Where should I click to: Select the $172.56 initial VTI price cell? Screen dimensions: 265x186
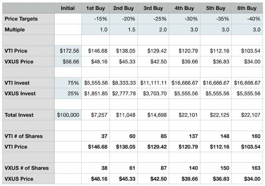coord(68,51)
